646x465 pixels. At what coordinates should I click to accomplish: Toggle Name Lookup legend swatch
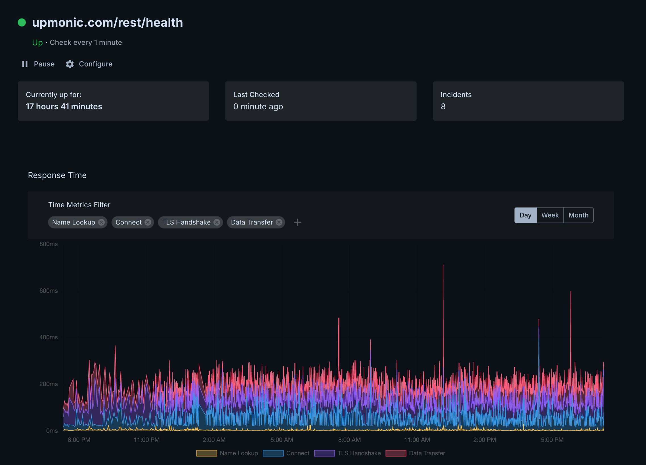tap(207, 453)
